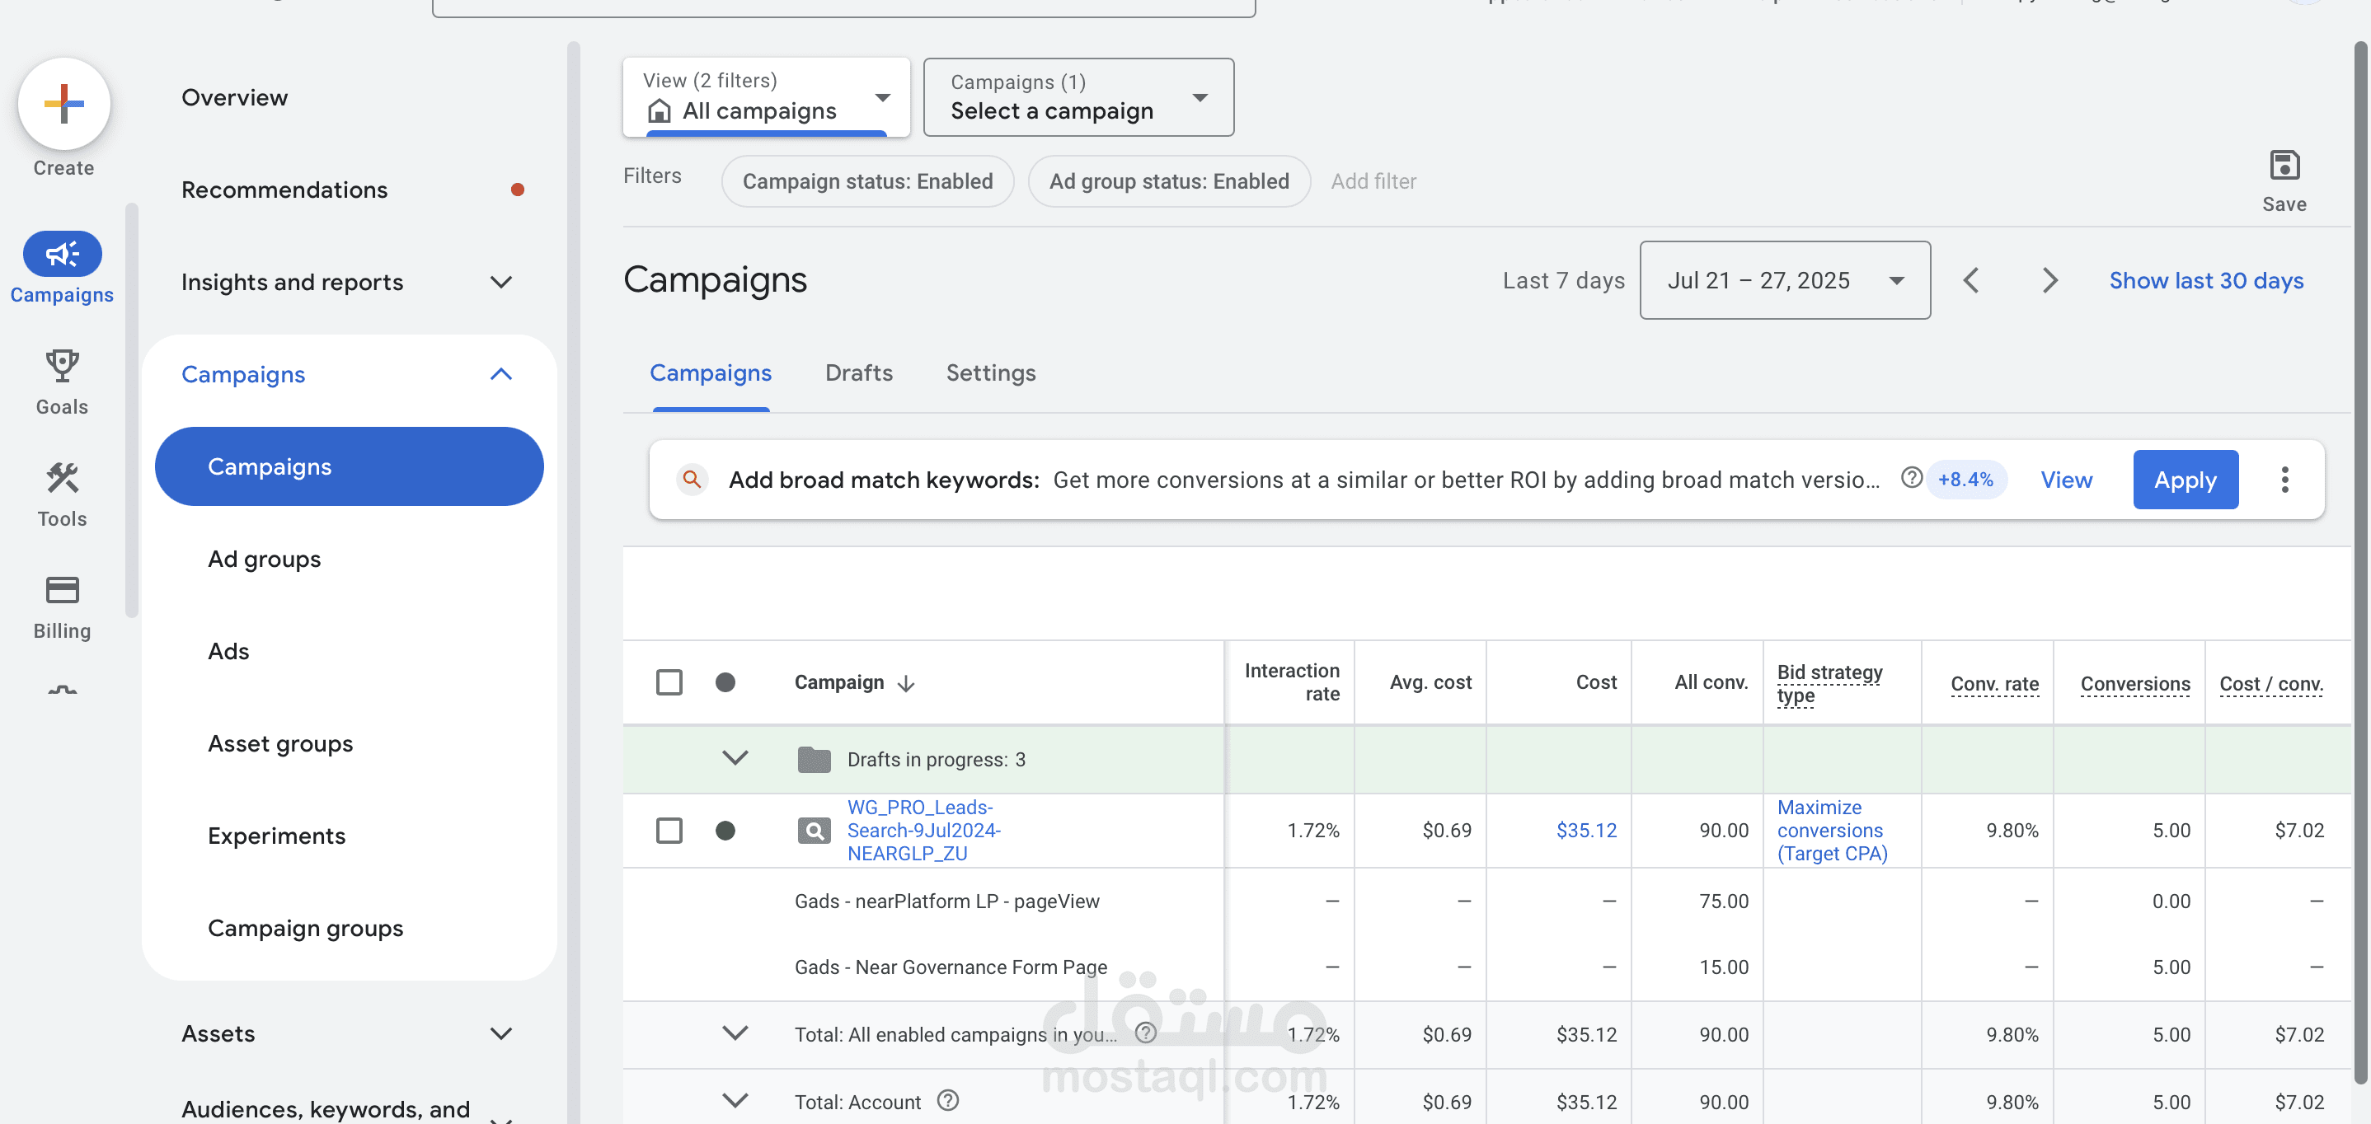The height and width of the screenshot is (1124, 2371).
Task: Open WG_PRO_Leads-Search campaign link
Action: [x=923, y=831]
